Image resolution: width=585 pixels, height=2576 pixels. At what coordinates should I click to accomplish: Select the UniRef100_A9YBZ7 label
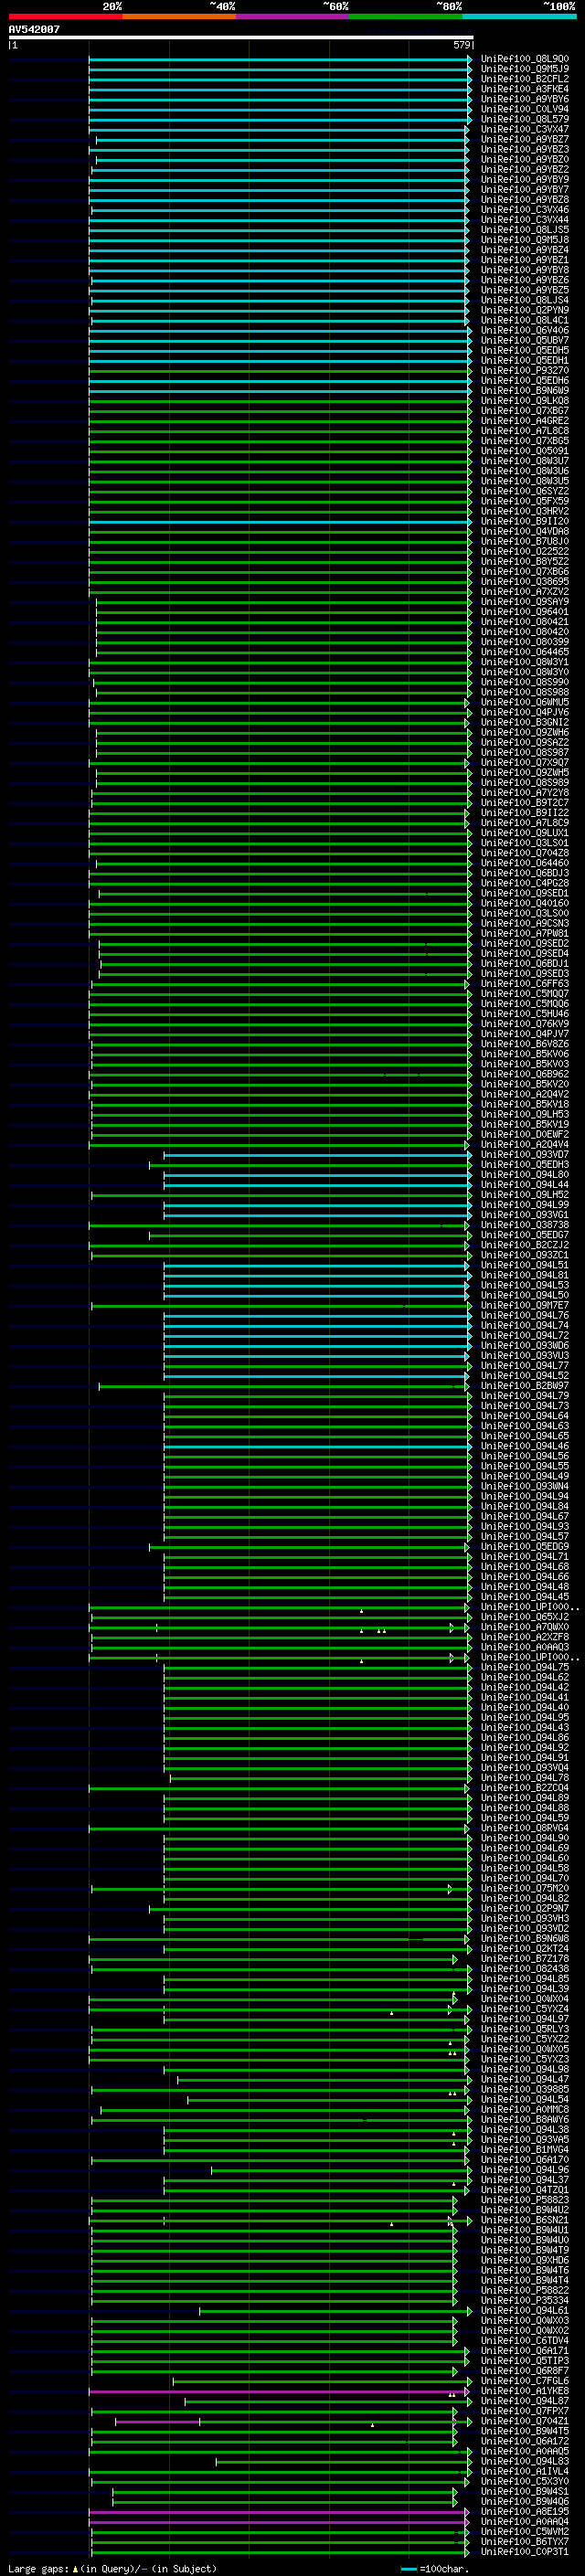point(525,139)
